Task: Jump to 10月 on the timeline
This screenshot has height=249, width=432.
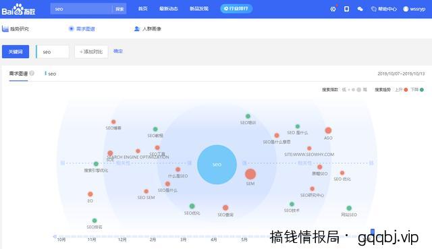Action: [61, 240]
